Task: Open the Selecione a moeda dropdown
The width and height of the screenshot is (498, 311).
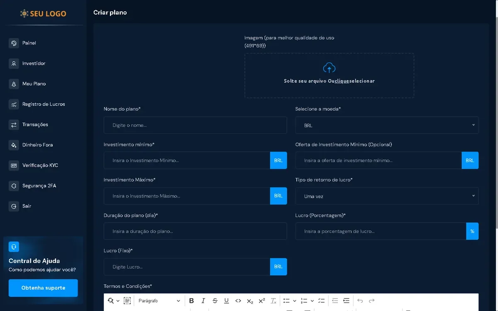Action: click(386, 125)
